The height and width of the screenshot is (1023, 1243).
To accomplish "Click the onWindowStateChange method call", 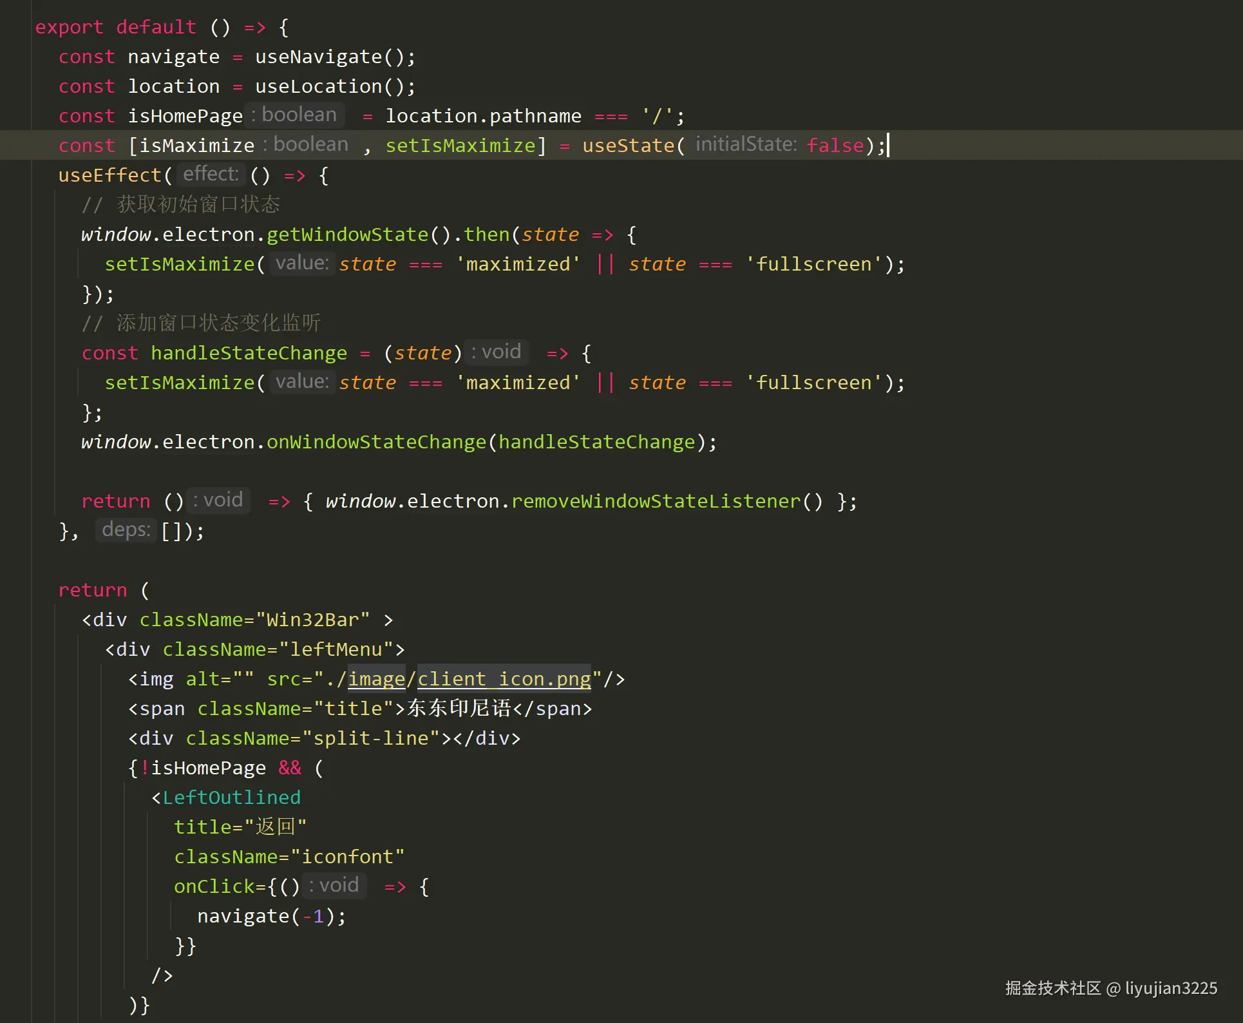I will coord(376,442).
